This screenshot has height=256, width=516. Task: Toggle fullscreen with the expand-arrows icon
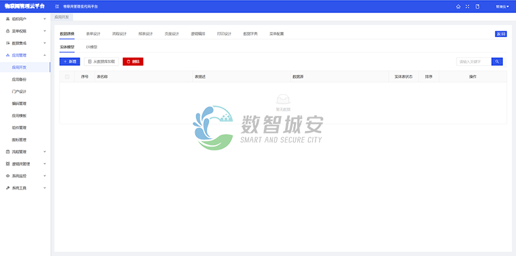click(x=467, y=7)
